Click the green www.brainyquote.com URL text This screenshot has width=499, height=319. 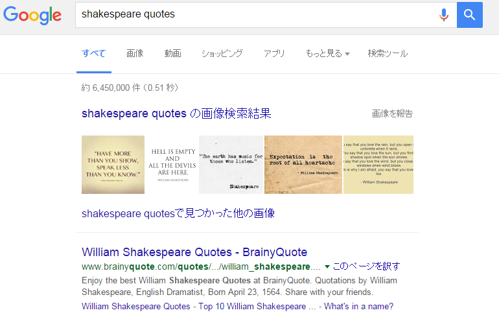(201, 266)
